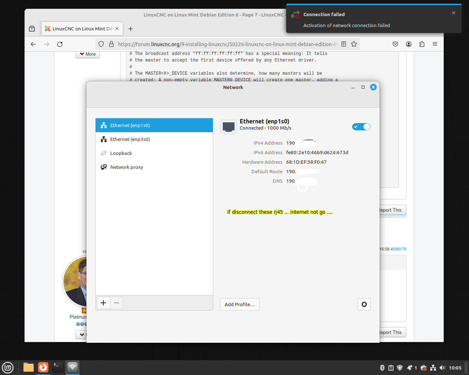Toggle the Ethernet enp1s0 connection switch
This screenshot has height=375, width=469.
[x=361, y=127]
